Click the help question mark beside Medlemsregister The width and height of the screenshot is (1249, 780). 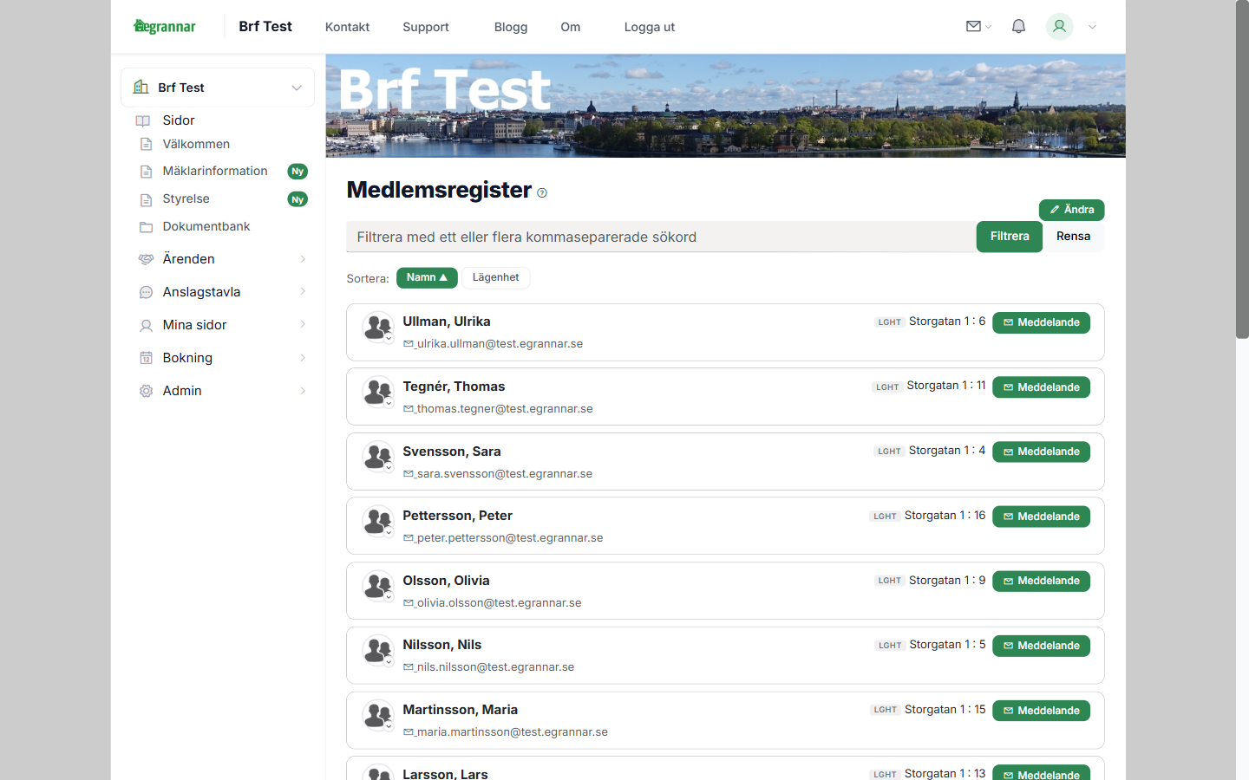(542, 192)
